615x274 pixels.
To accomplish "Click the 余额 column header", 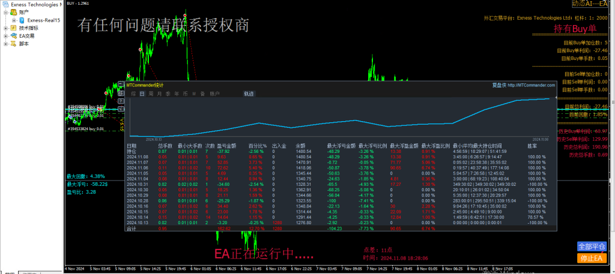I will tap(300, 146).
